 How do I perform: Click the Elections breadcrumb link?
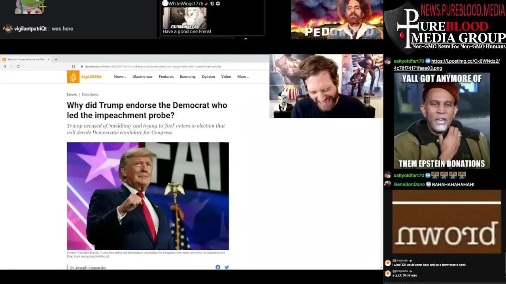[x=90, y=95]
